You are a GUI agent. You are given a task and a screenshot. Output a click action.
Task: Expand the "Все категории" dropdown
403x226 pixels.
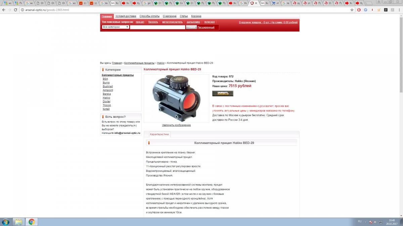click(116, 27)
